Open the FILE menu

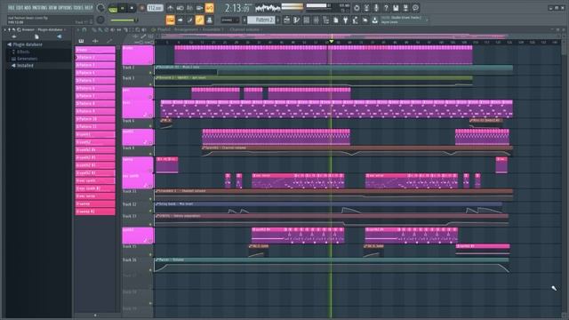click(11, 7)
